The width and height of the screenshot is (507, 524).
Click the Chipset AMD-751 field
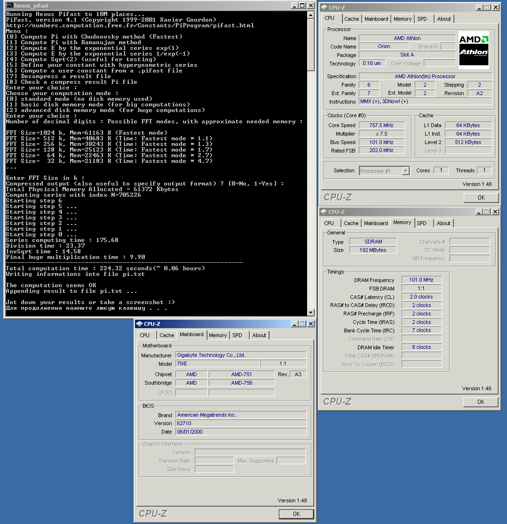click(x=242, y=374)
